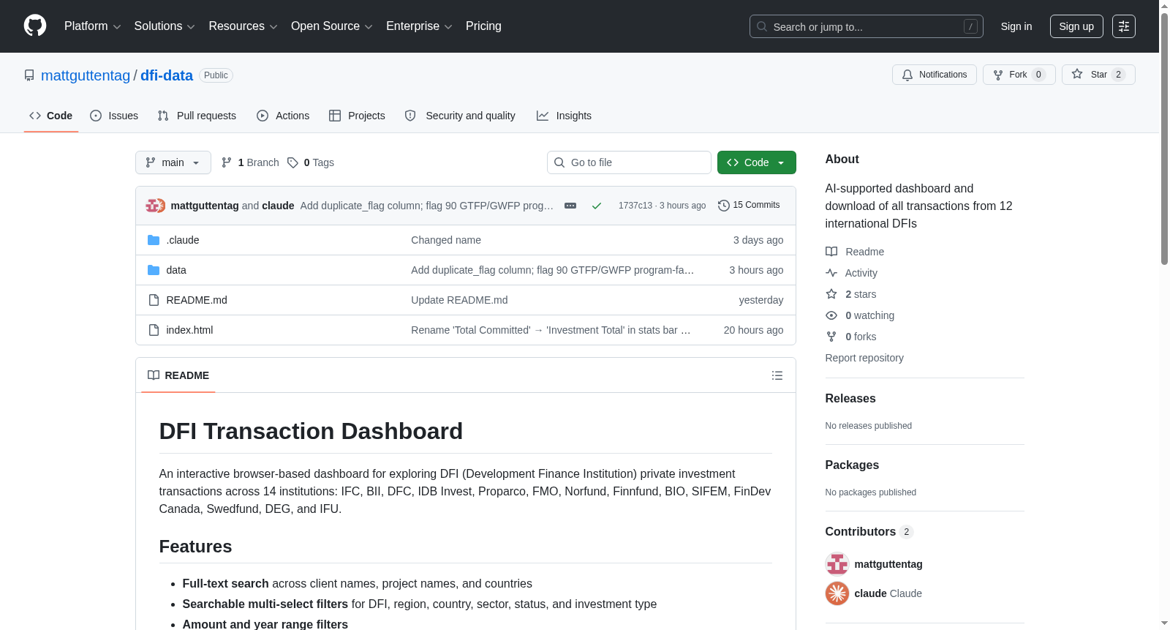Select the Code tab

(x=51, y=116)
